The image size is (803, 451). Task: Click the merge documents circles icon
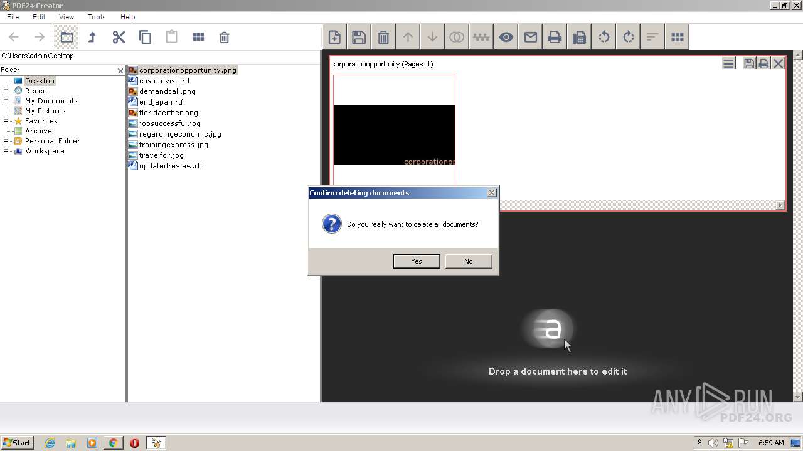pos(457,38)
